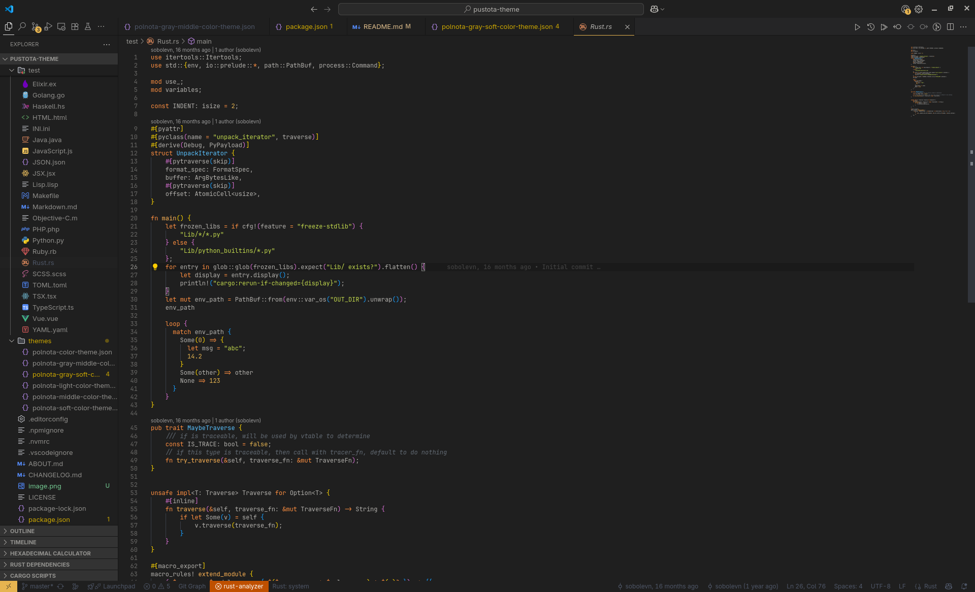Image resolution: width=975 pixels, height=592 pixels.
Task: Click the pustota-theme command center search box
Action: (x=491, y=9)
